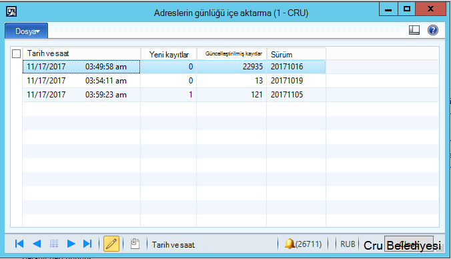Open the view layout icon
Screen dimensions: 451x259
point(414,30)
